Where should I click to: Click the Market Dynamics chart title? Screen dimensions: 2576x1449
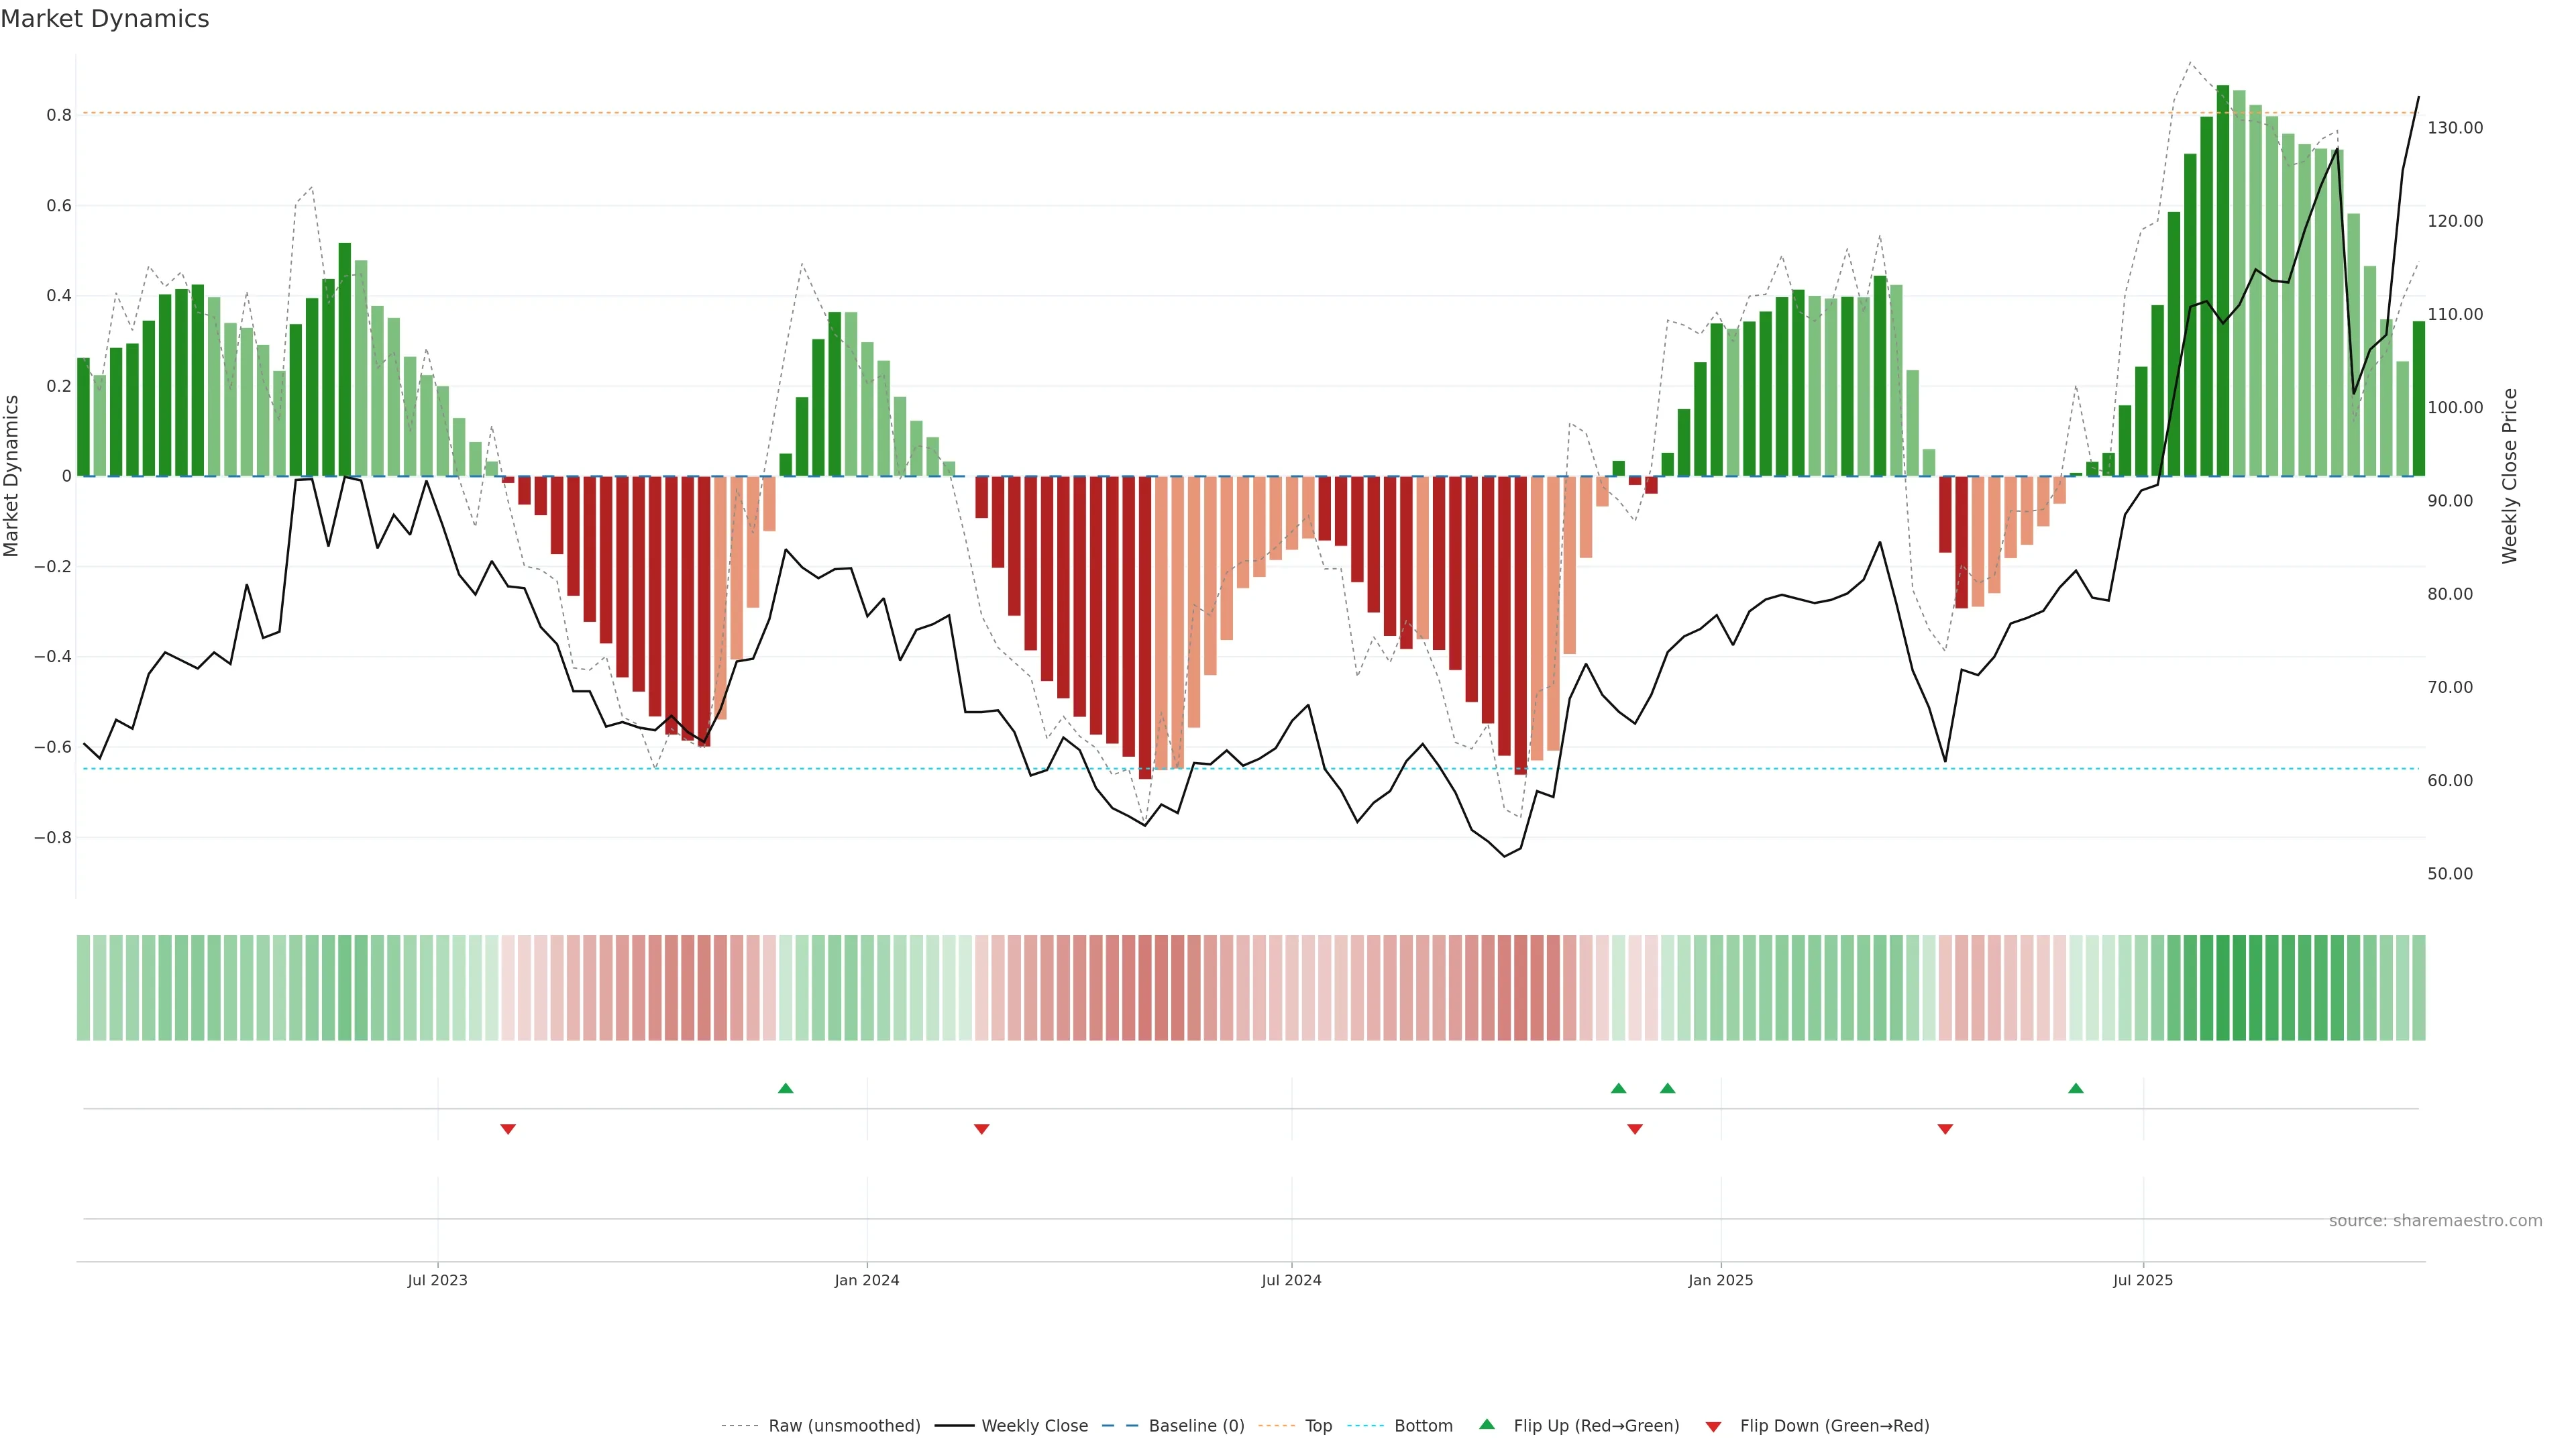click(105, 19)
